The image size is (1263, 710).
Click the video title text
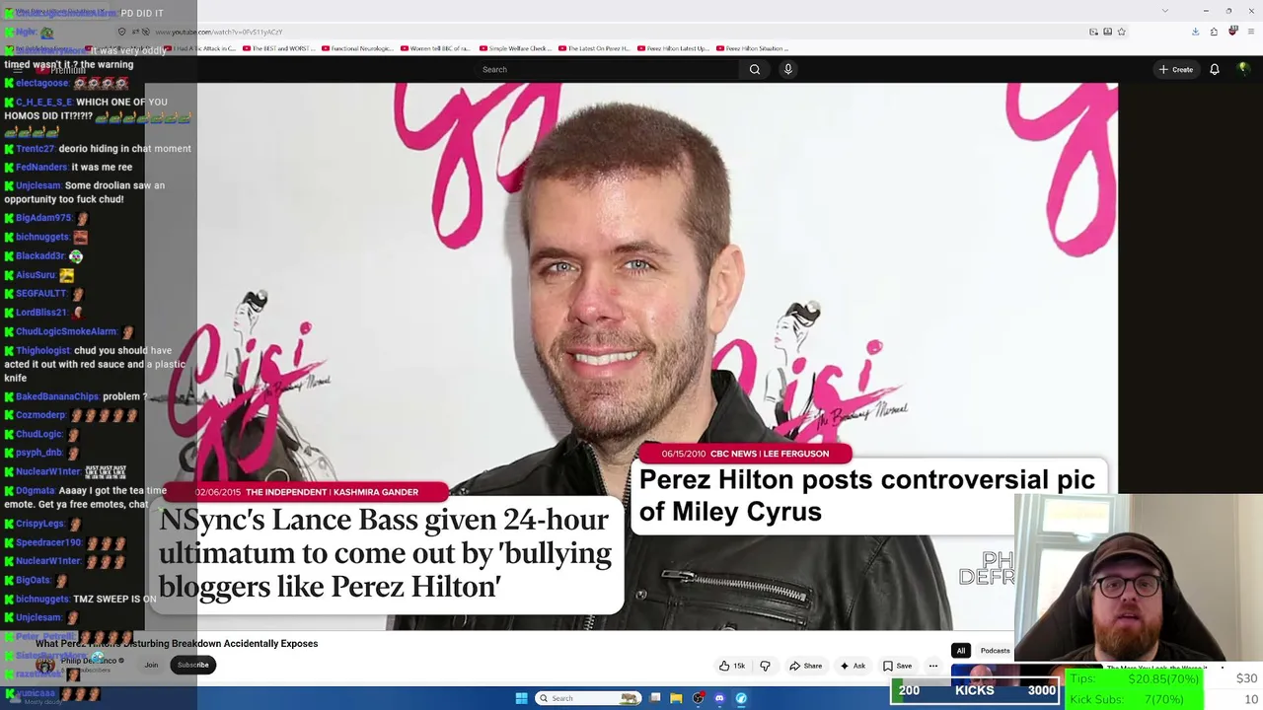click(177, 644)
